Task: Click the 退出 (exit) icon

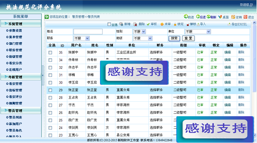Action: pos(246,17)
